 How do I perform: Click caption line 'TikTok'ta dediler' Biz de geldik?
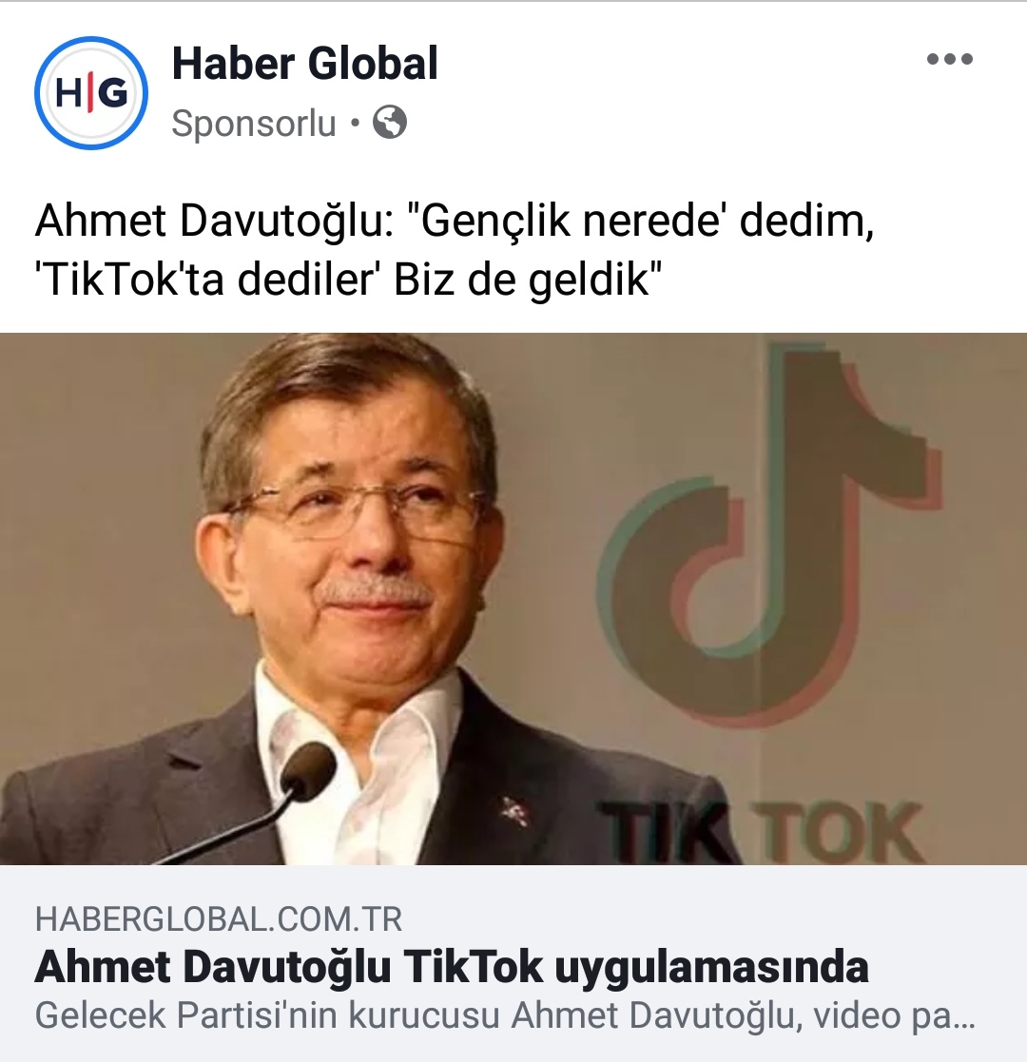(348, 280)
